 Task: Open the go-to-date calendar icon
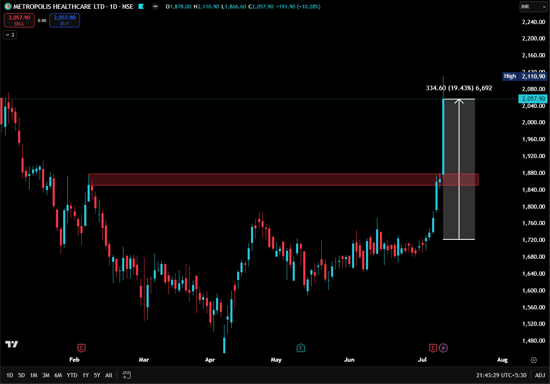127,375
